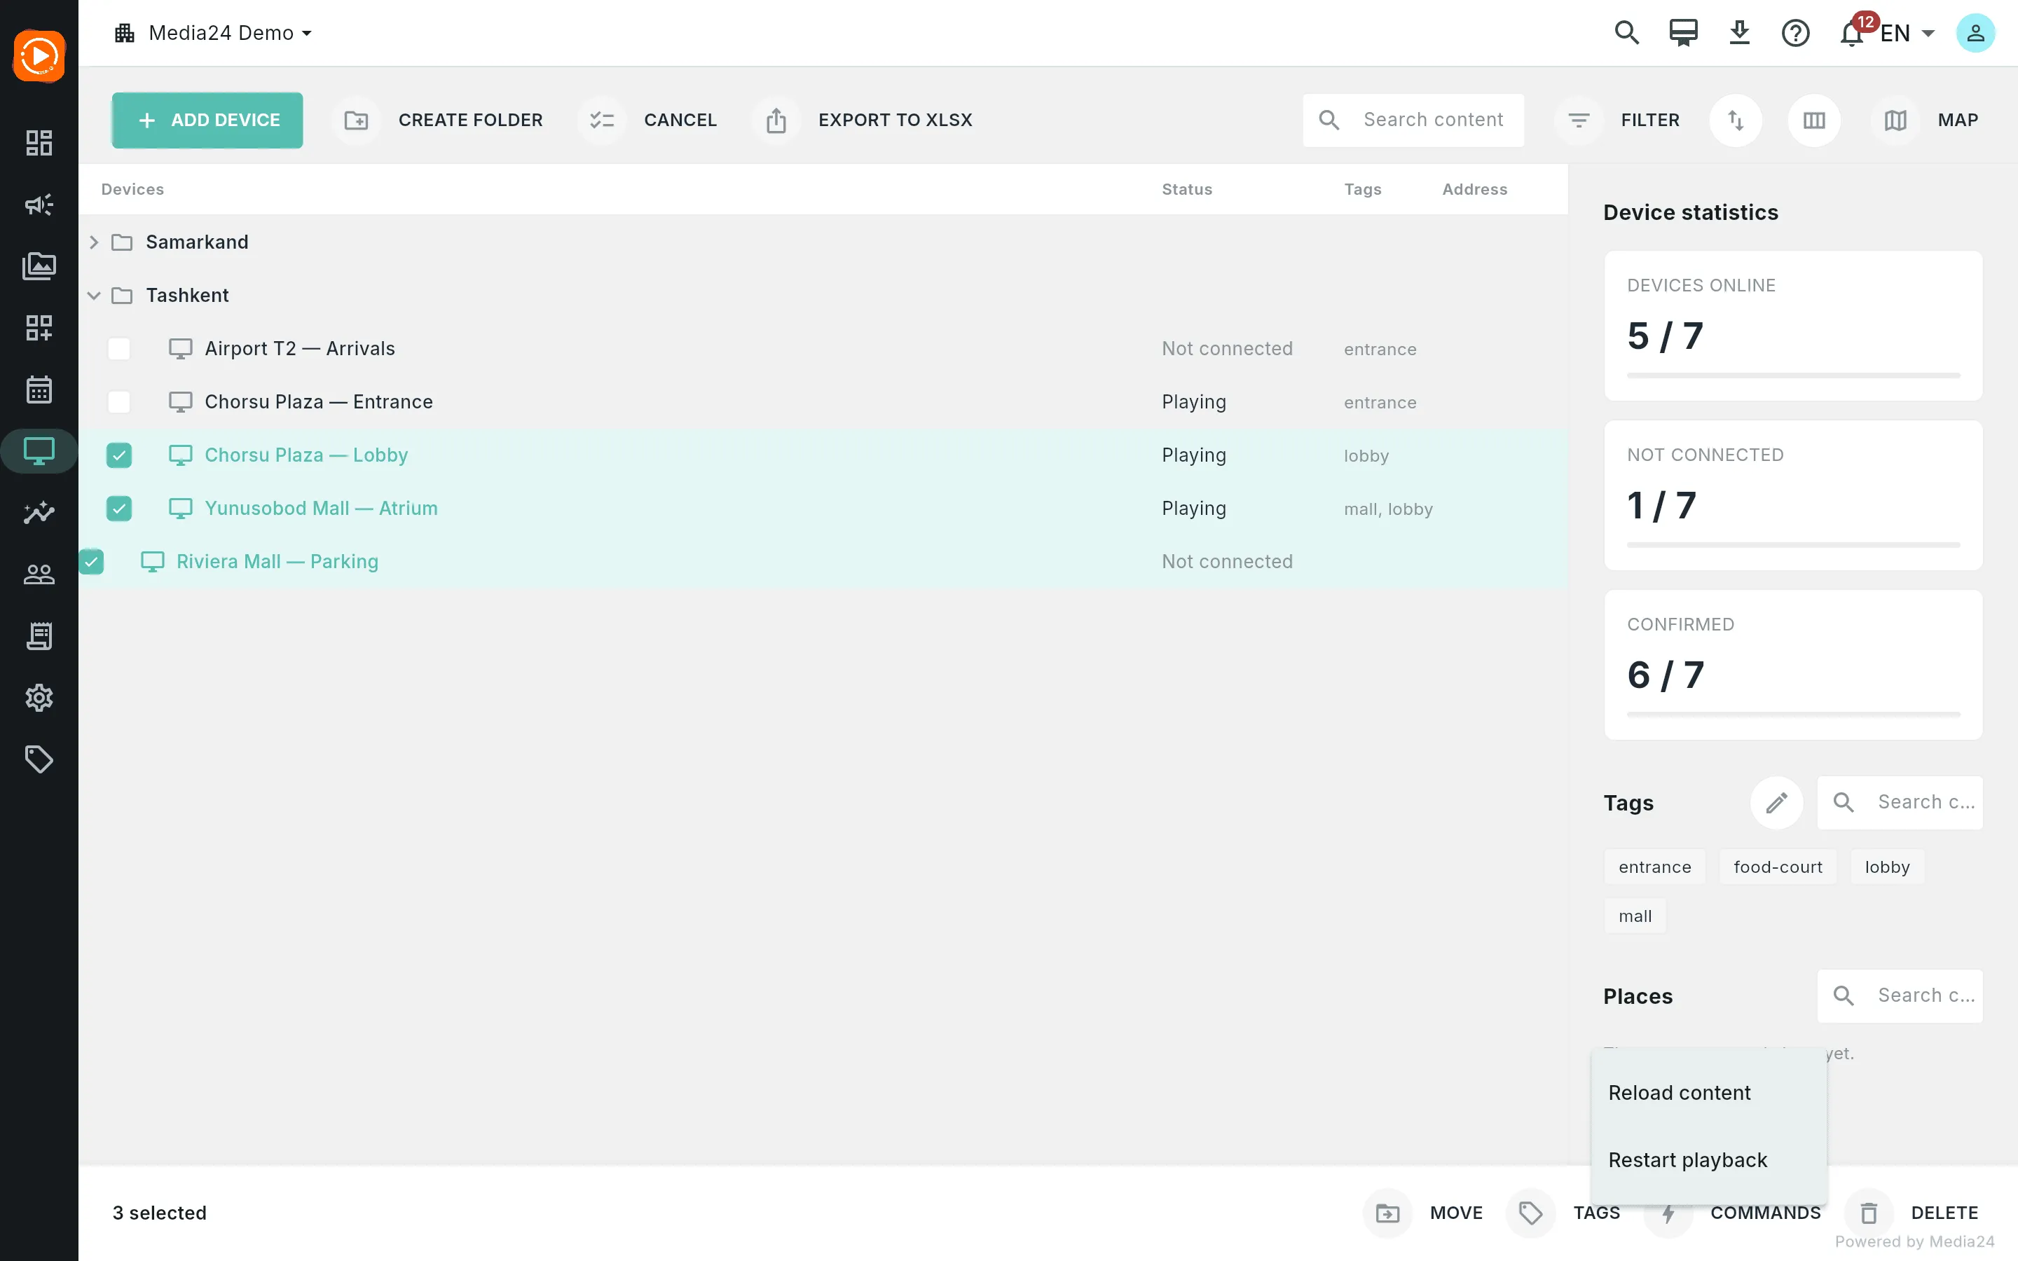The height and width of the screenshot is (1261, 2018).
Task: Open the schedule calendar icon in sidebar
Action: (39, 390)
